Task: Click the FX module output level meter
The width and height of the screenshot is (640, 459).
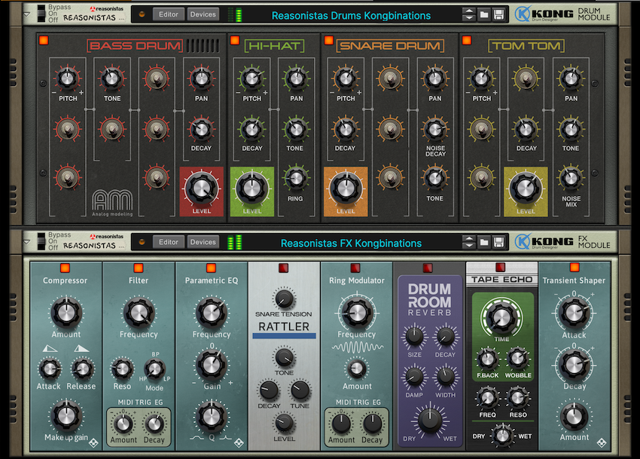Action: point(235,242)
